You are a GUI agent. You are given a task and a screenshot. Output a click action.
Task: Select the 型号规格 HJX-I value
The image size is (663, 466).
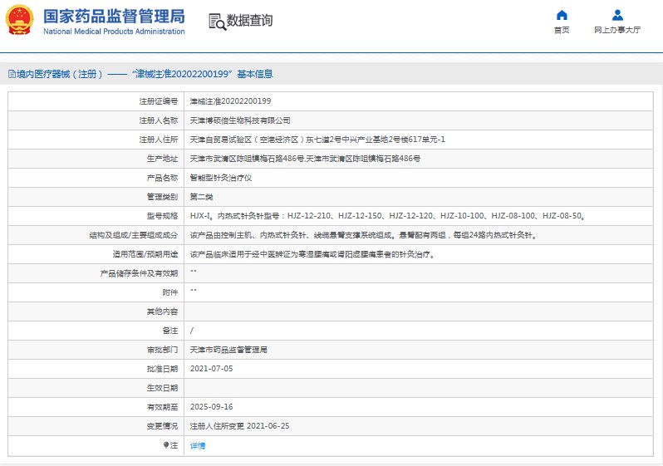[387, 216]
